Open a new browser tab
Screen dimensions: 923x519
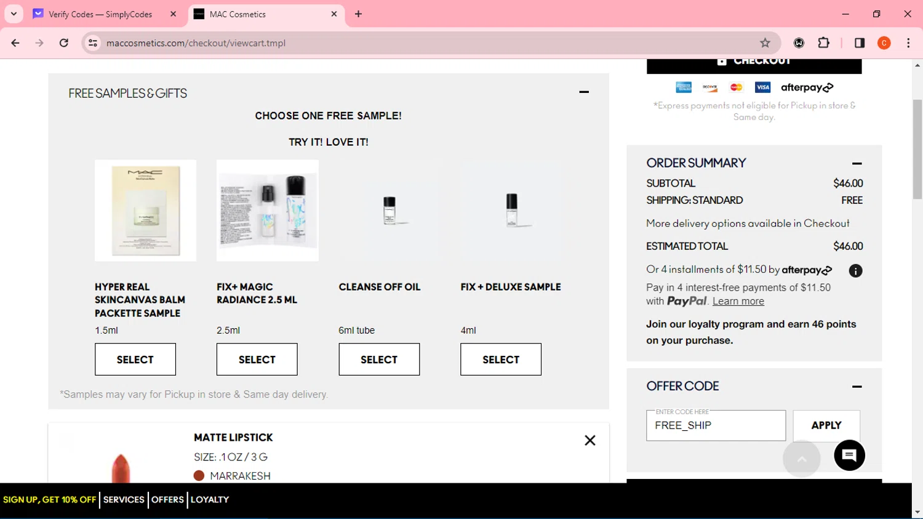tap(358, 14)
